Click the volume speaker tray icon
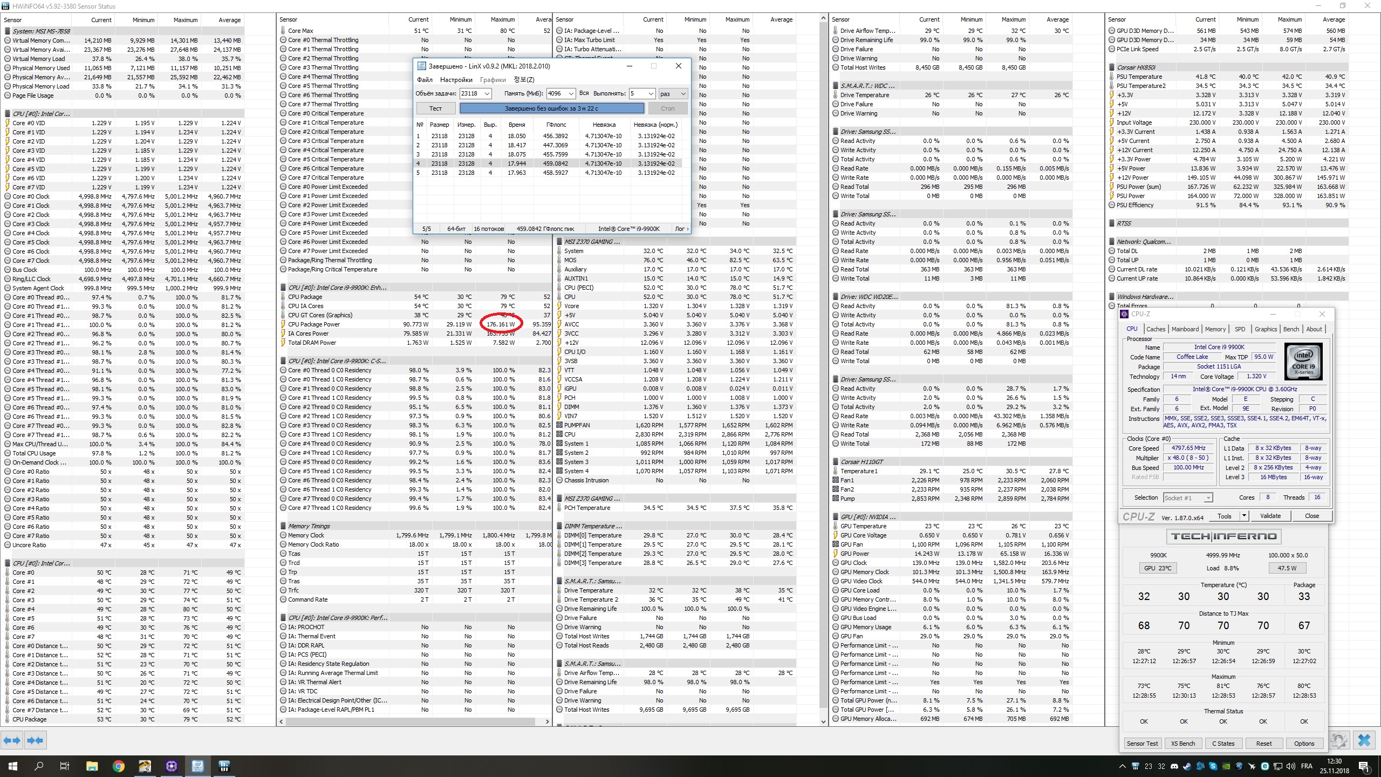The width and height of the screenshot is (1381, 777). (1290, 766)
